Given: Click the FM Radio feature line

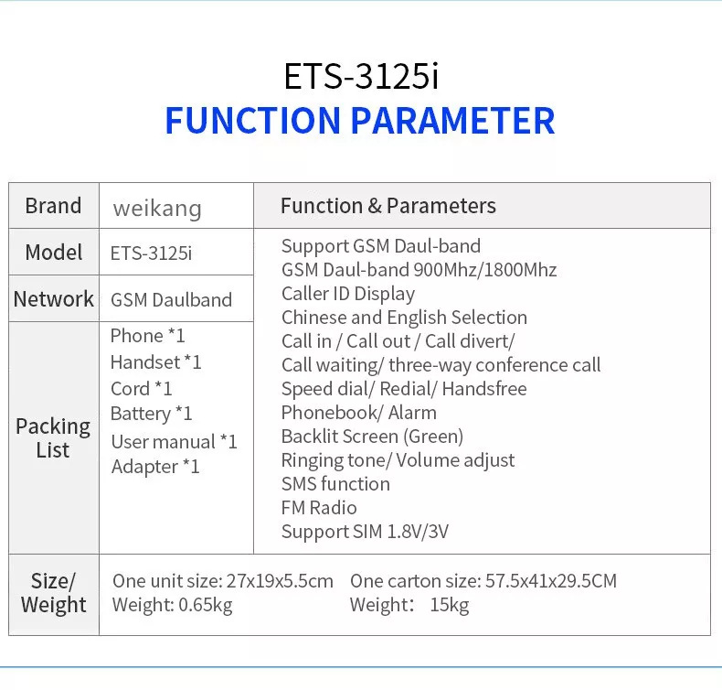Looking at the screenshot, I should pos(319,508).
